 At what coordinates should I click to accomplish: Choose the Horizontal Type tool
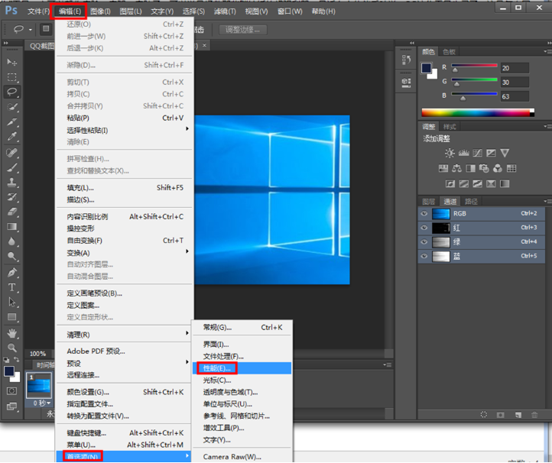coord(11,287)
